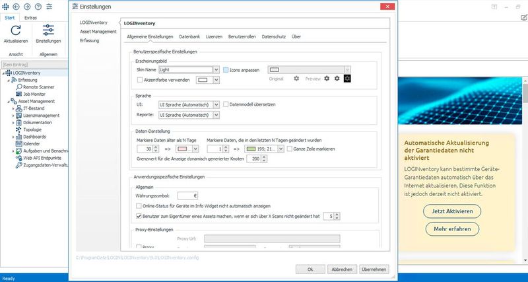
Task: Click Jetzt Aktivieren button
Action: pos(452,211)
